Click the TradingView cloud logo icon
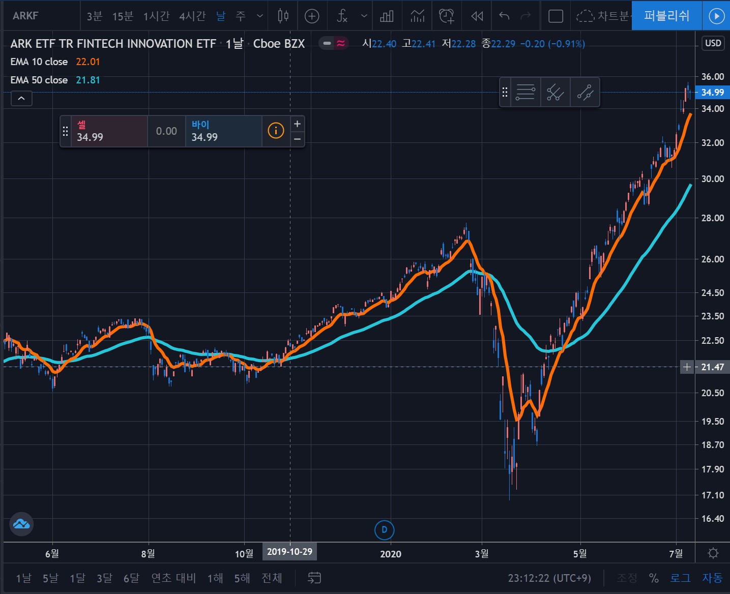This screenshot has width=730, height=594. click(x=21, y=524)
